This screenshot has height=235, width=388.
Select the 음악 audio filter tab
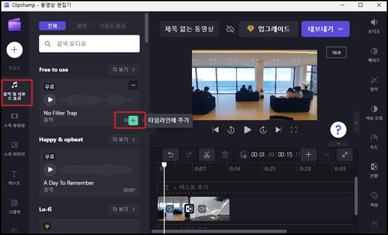click(82, 26)
